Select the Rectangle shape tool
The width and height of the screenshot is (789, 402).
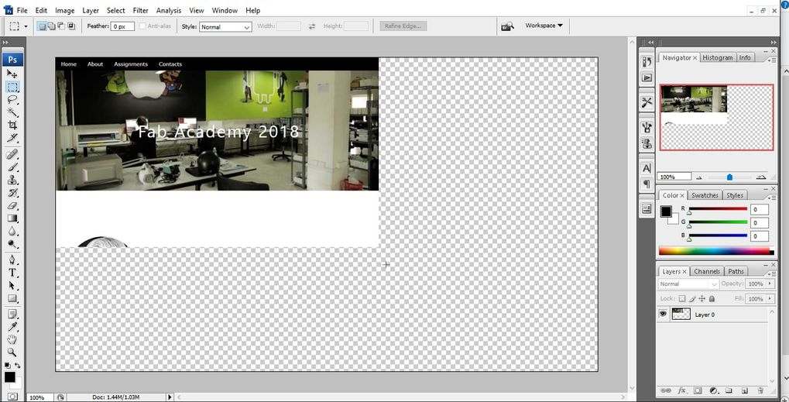coord(12,298)
